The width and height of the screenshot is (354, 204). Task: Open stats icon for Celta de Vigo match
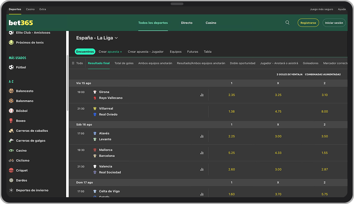click(202, 194)
